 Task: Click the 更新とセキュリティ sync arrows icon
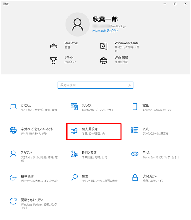click(x=13, y=201)
